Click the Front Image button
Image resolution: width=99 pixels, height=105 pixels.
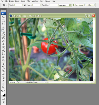(79, 5)
